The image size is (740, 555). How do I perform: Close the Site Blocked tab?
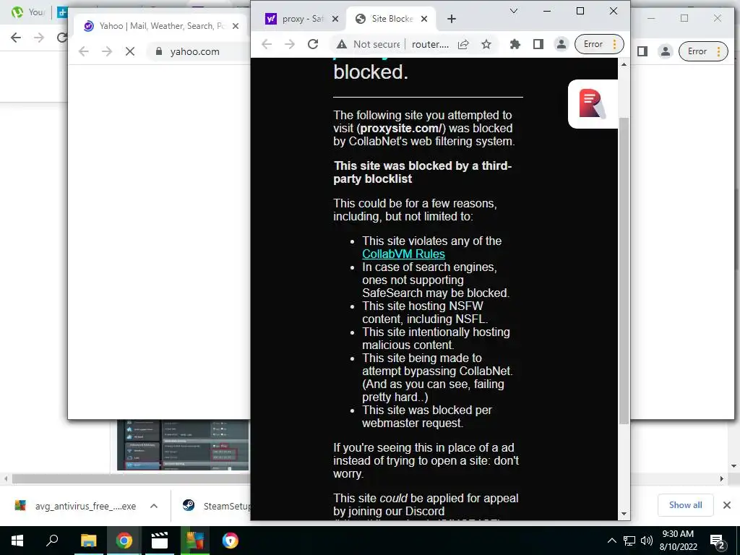pos(424,19)
